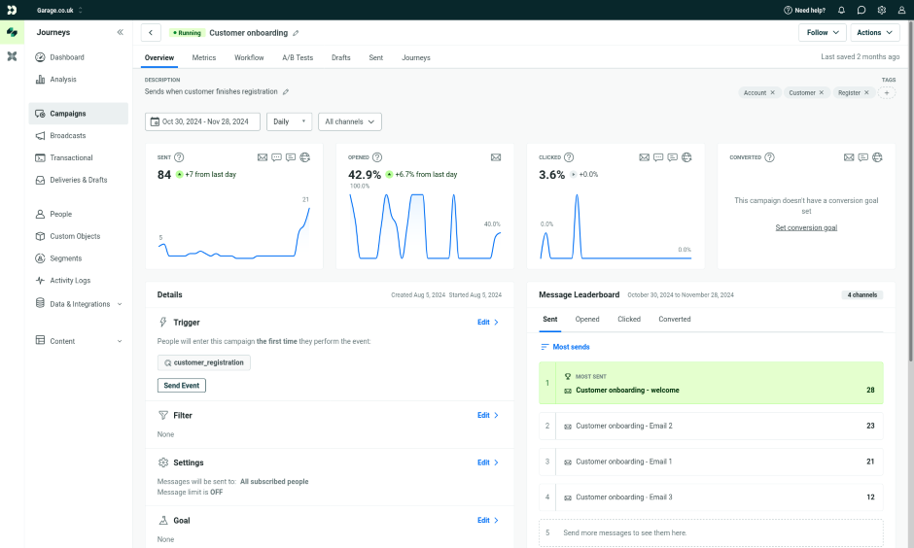Open the Most sends sort option
Image resolution: width=914 pixels, height=548 pixels.
coord(566,347)
